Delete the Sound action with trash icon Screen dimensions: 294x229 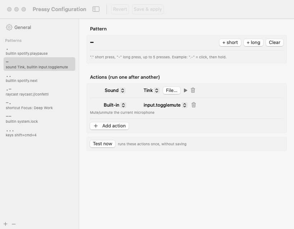193,91
